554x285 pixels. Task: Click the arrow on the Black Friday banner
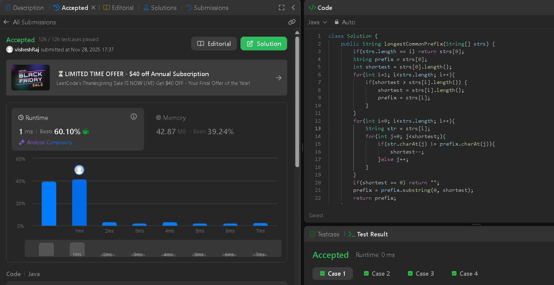click(x=278, y=77)
